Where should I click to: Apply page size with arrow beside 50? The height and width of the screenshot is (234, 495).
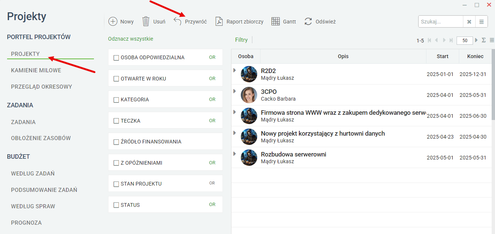pyautogui.click(x=476, y=40)
